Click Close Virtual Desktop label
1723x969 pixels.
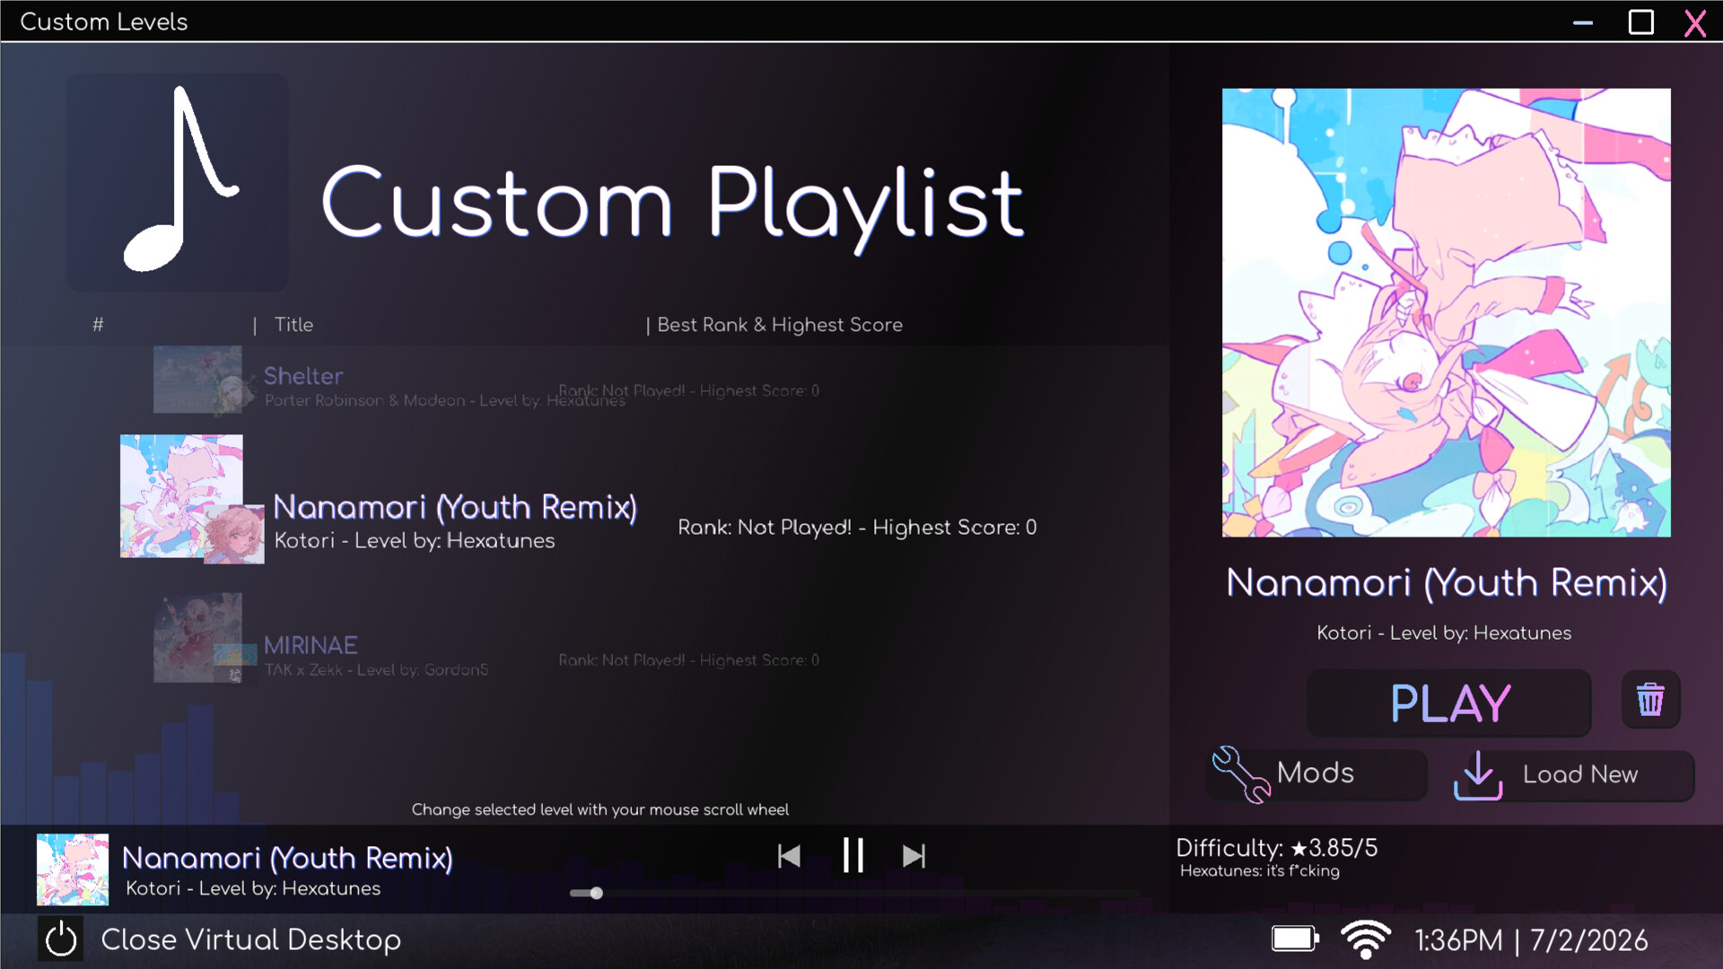click(x=250, y=939)
